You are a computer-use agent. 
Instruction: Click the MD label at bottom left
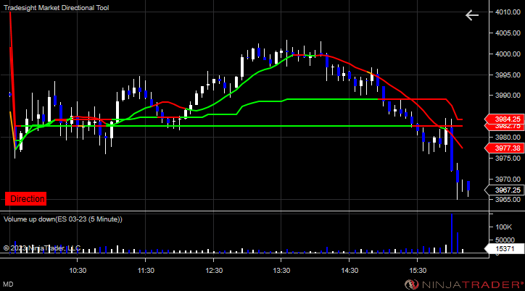tap(8, 284)
